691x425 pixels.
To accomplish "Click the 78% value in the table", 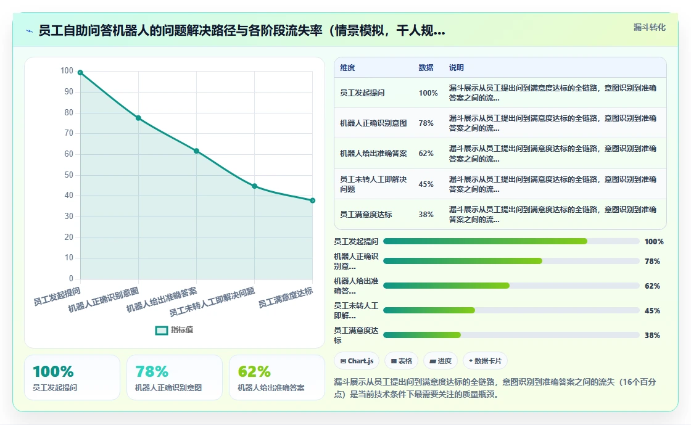I will (x=426, y=123).
